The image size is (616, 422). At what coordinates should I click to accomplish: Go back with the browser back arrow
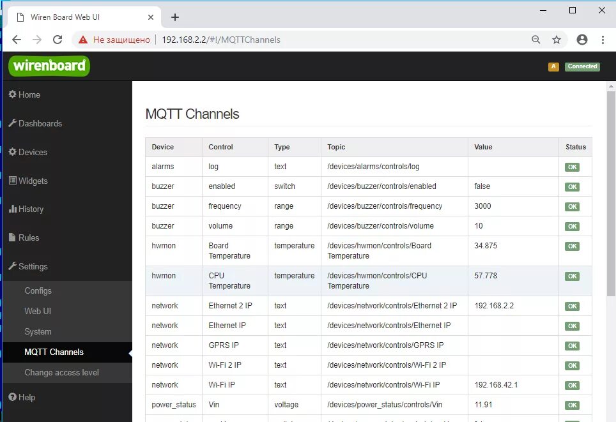17,40
